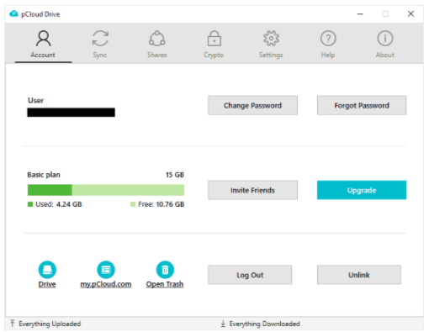Switch to the Sync tab label

pyautogui.click(x=100, y=55)
